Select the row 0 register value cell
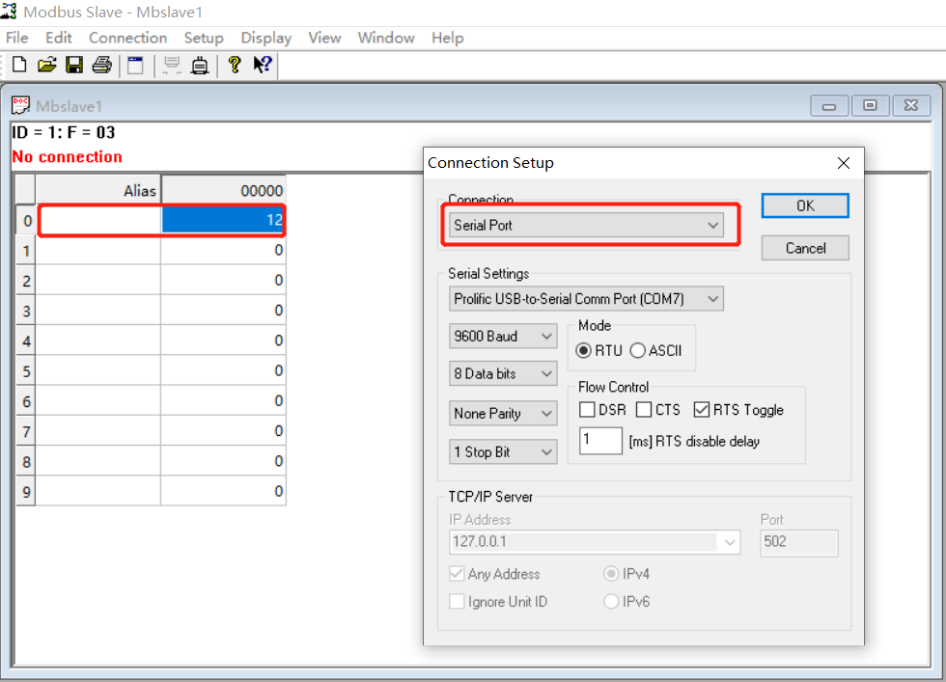The image size is (946, 682). click(223, 221)
